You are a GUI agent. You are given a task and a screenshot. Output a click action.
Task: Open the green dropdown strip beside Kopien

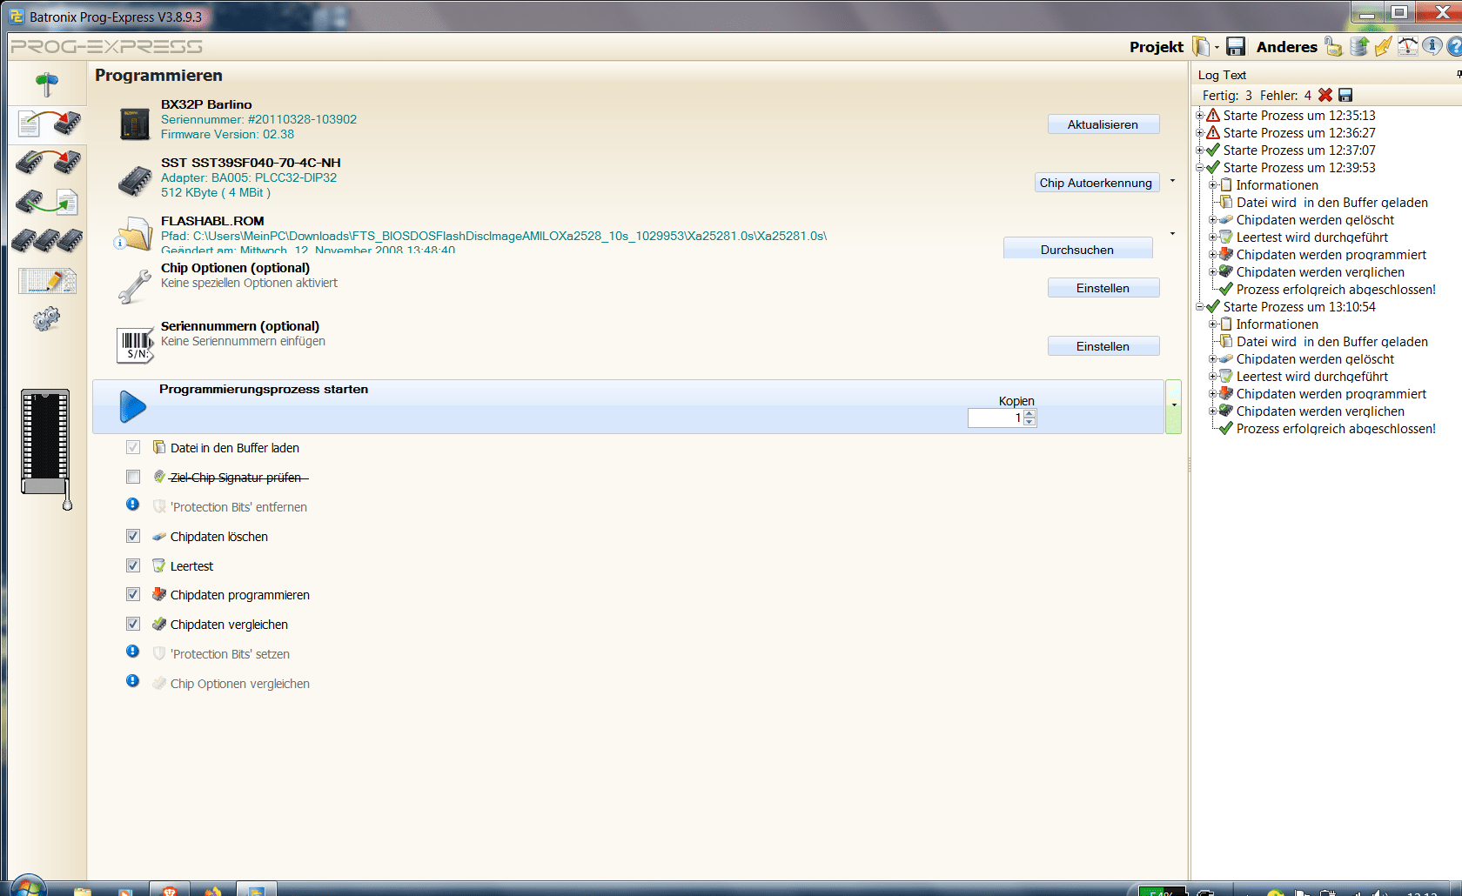pos(1173,406)
